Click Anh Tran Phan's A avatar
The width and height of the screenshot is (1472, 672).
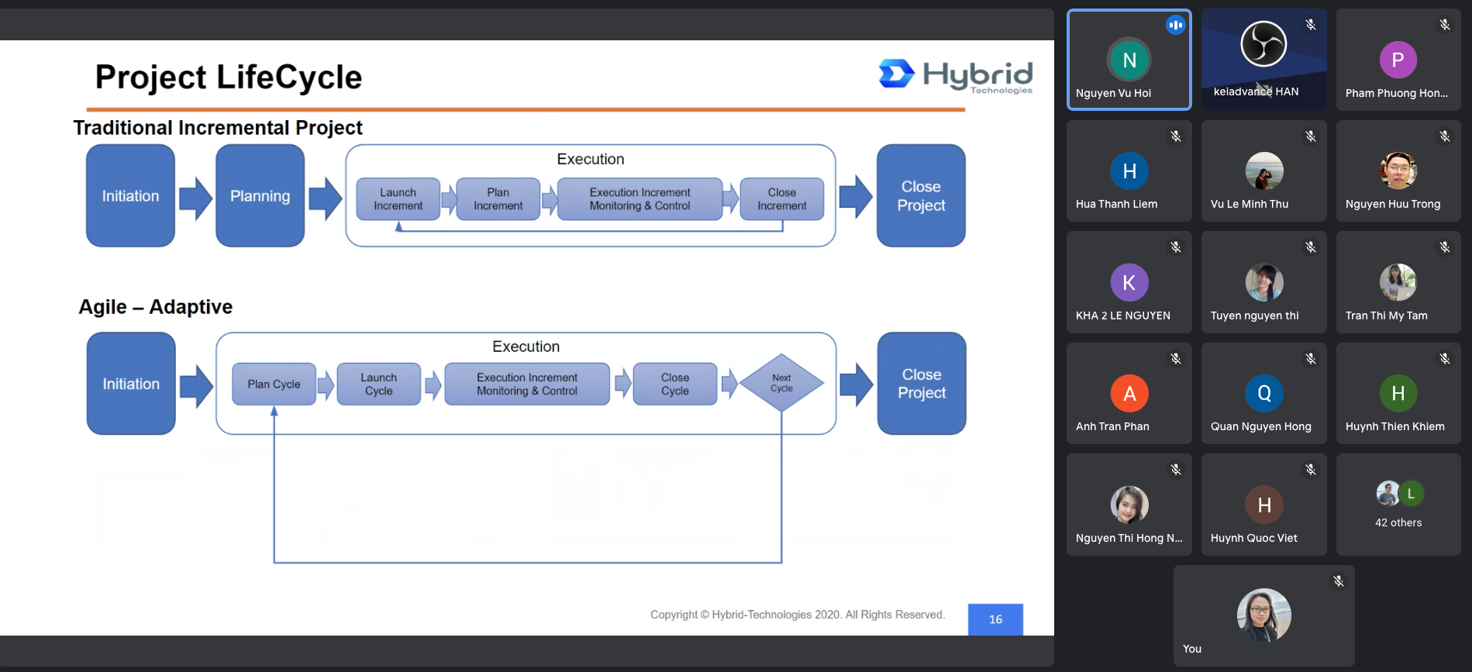pos(1129,393)
